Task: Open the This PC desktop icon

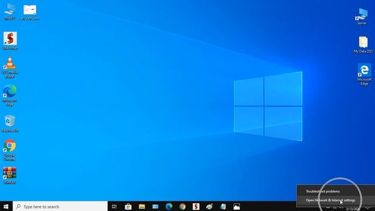Action: point(9,12)
